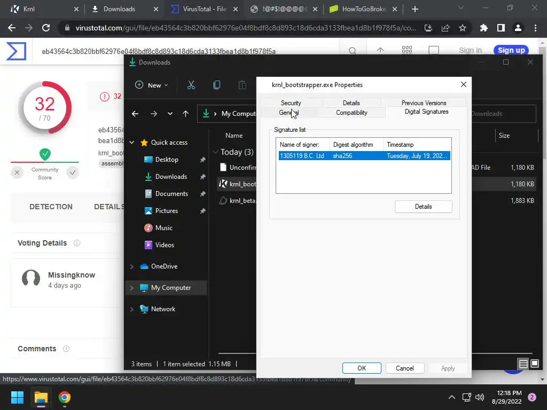Image resolution: width=547 pixels, height=410 pixels.
Task: Copy selected file in Downloads window
Action: click(217, 85)
